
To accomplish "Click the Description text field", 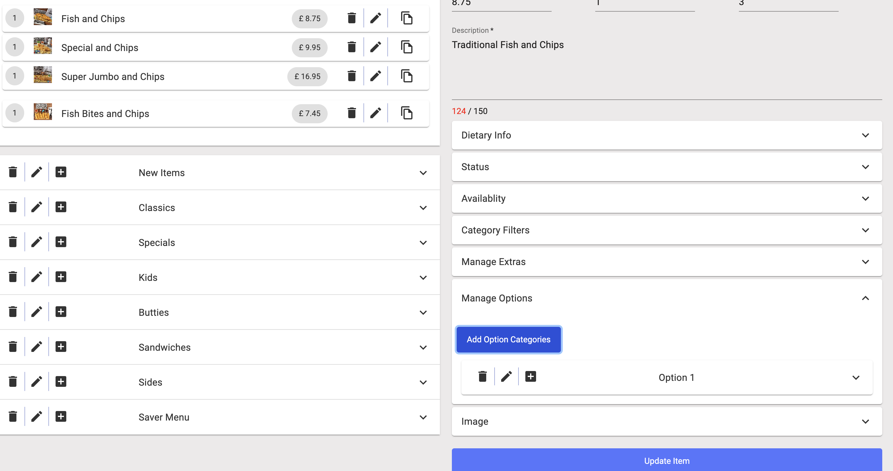I will 667,69.
